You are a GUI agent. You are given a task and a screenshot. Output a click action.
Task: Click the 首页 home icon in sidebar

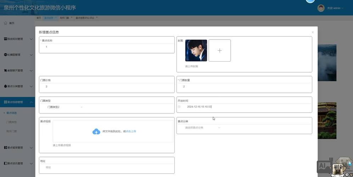(5, 23)
